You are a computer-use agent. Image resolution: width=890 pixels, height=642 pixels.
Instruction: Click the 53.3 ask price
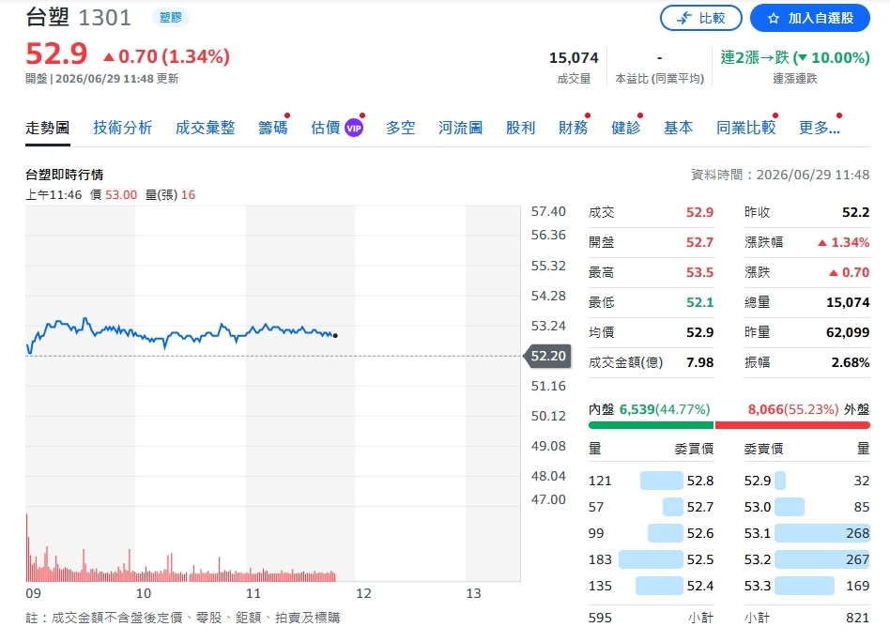coord(758,586)
